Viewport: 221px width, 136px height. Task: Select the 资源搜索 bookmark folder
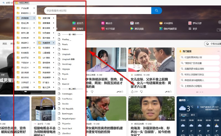point(25,18)
